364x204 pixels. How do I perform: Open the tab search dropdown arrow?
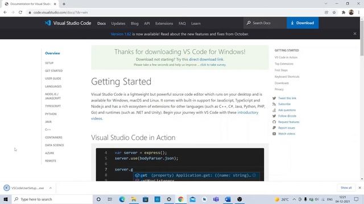326,4
